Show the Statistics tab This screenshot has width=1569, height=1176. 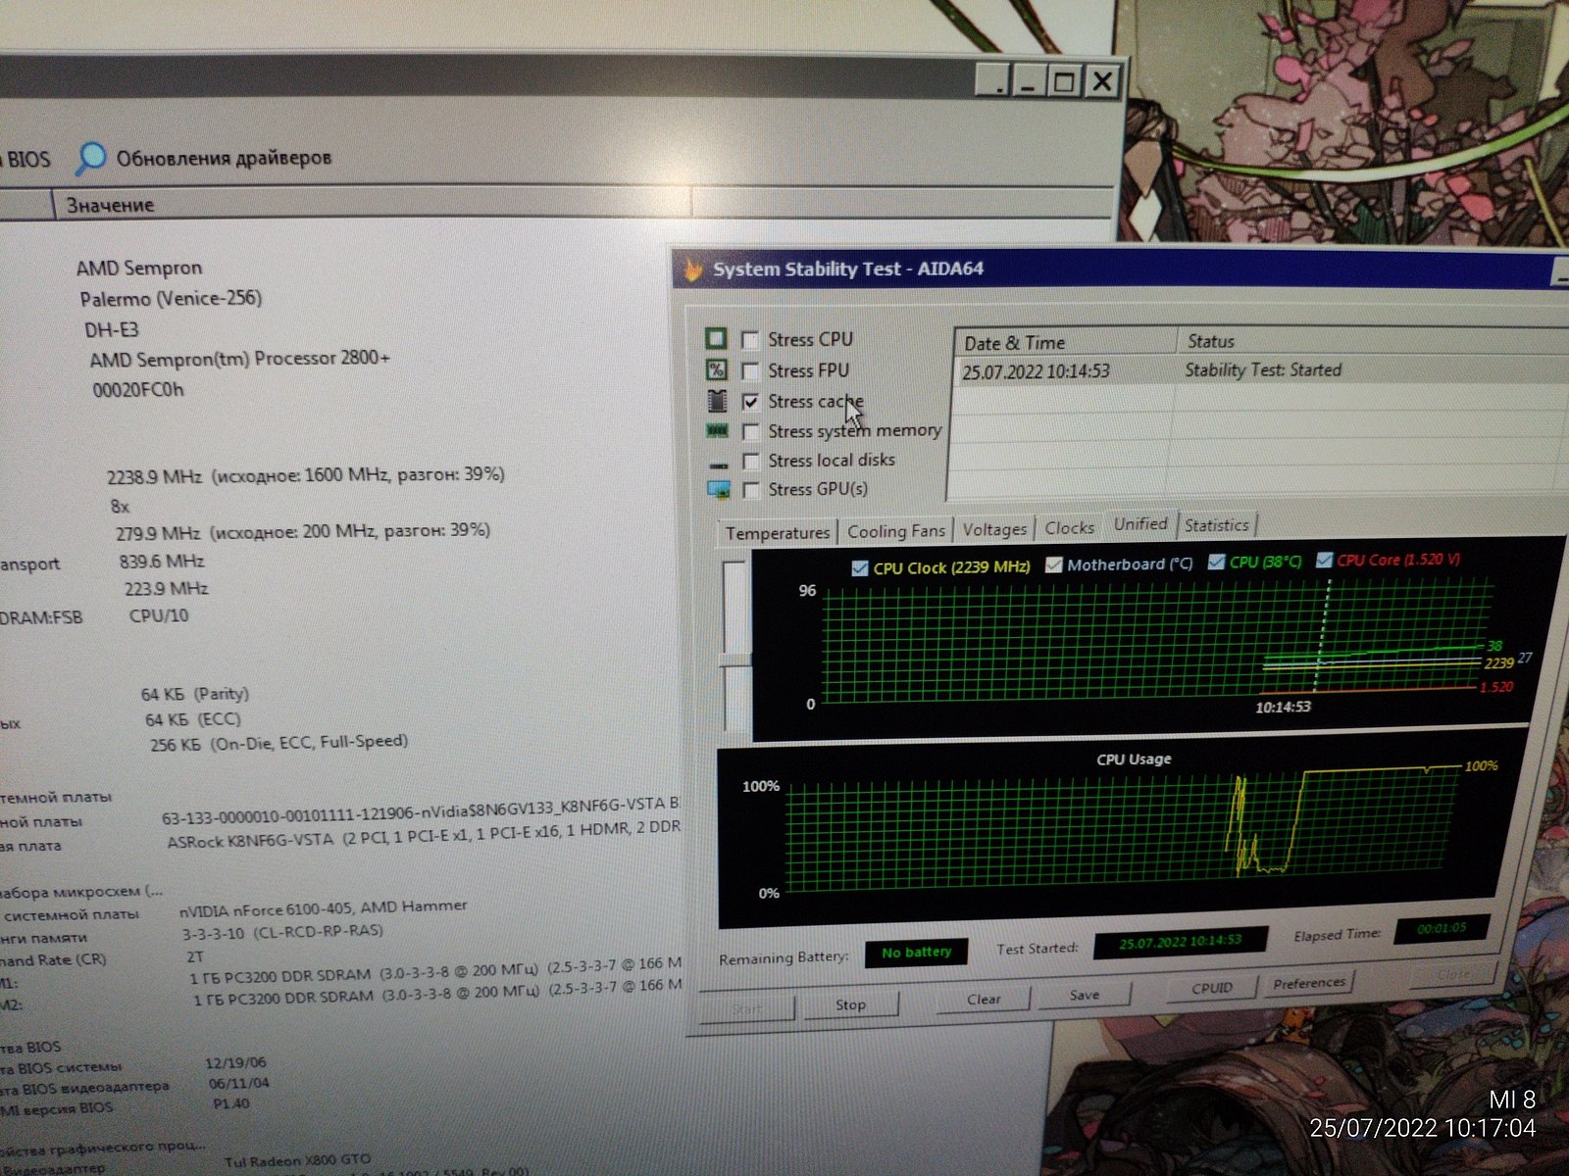[1217, 525]
